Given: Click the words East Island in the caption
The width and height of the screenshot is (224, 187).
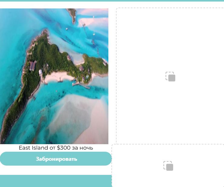Looking at the screenshot, I should (x=33, y=148).
